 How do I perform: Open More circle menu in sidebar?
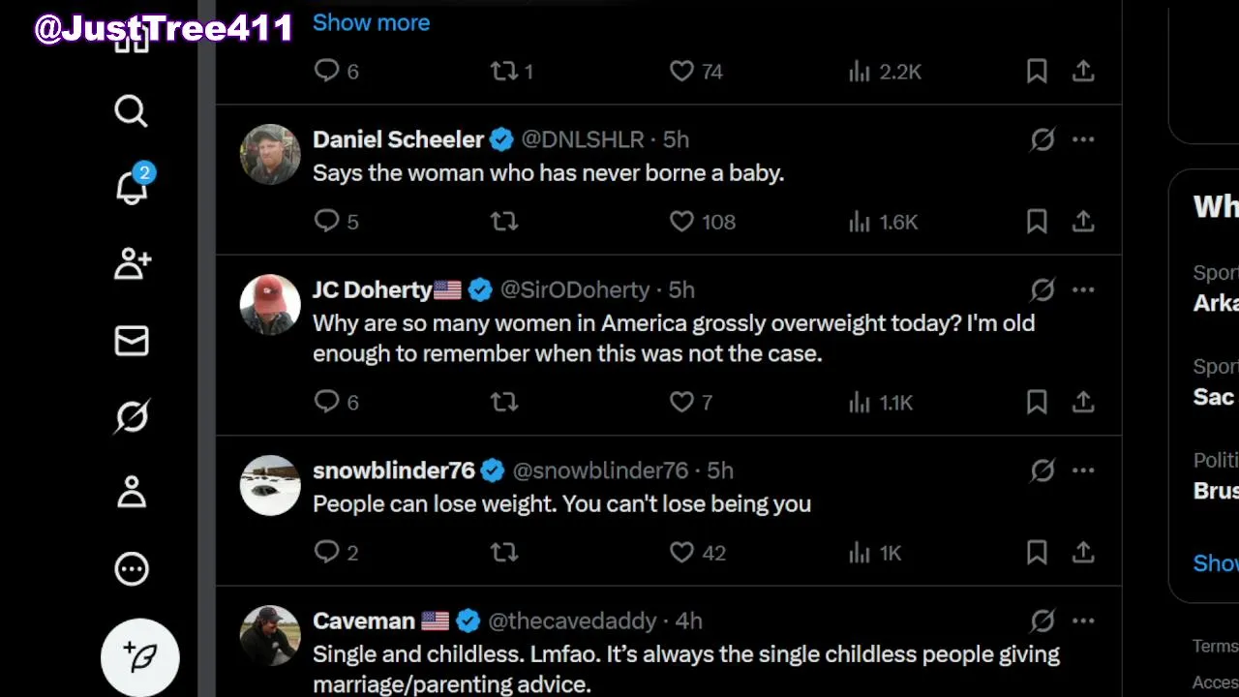132,569
